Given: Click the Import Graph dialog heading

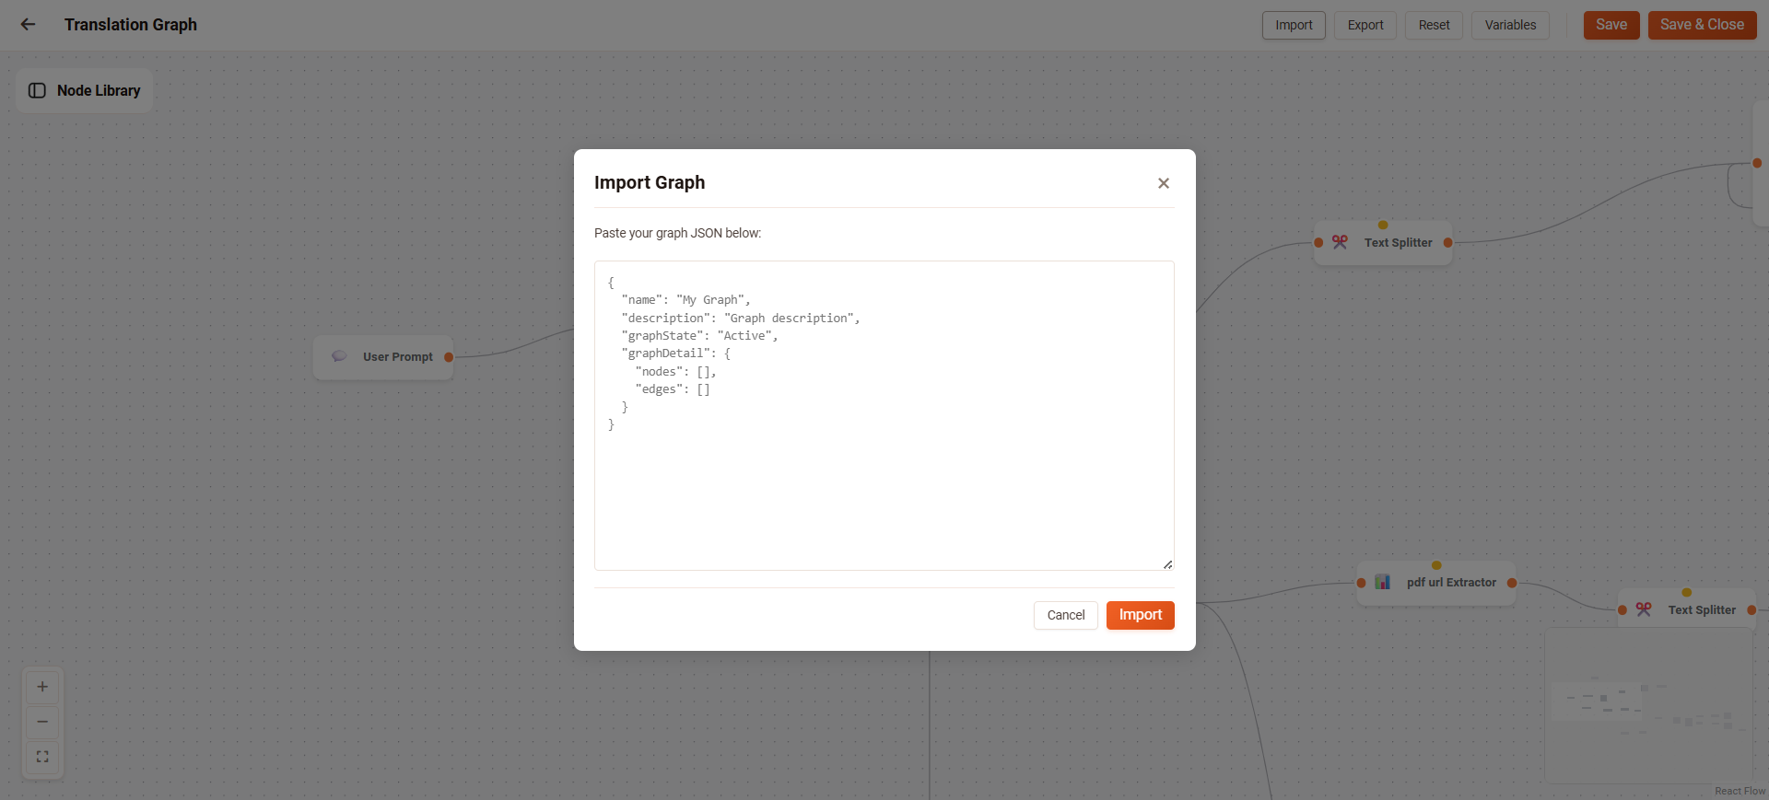Looking at the screenshot, I should click(x=650, y=182).
